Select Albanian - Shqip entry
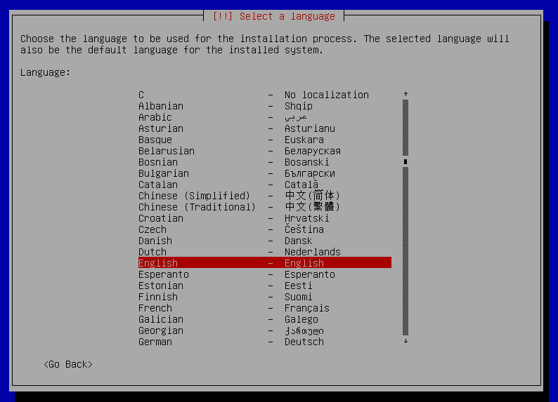The image size is (558, 402). point(265,106)
